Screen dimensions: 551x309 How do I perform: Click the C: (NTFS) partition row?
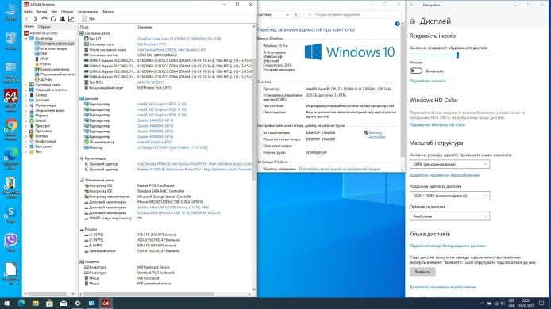coord(130,235)
